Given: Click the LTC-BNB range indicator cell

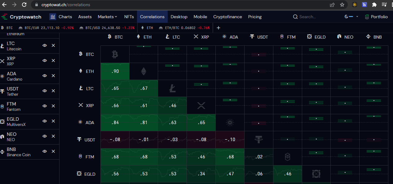Looking at the screenshot, I should click(374, 89).
